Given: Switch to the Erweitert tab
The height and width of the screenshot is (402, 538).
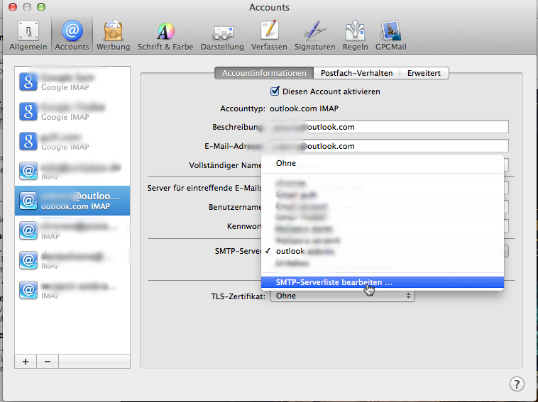Looking at the screenshot, I should [x=424, y=73].
